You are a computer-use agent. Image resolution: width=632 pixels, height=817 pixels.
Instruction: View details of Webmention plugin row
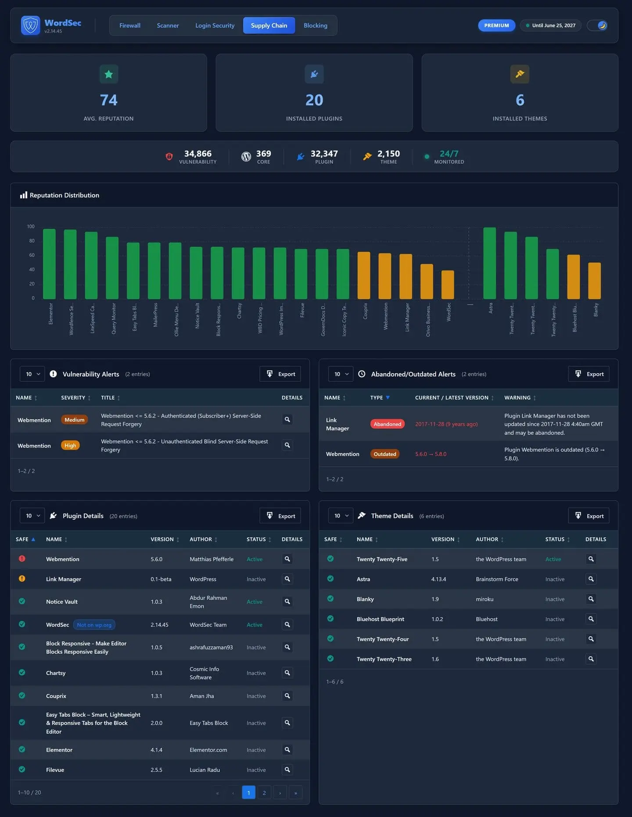point(287,559)
